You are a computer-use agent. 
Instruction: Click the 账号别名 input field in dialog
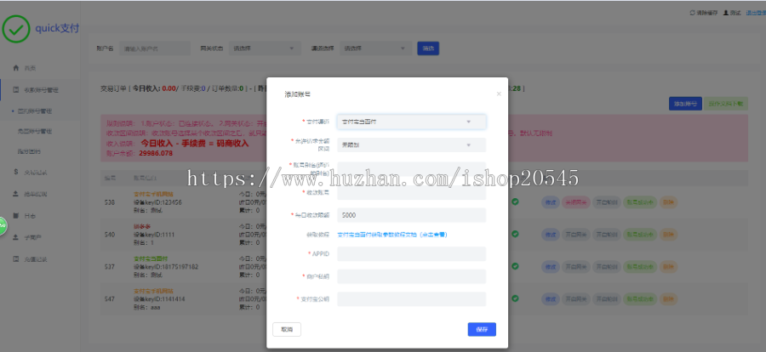[x=411, y=169]
